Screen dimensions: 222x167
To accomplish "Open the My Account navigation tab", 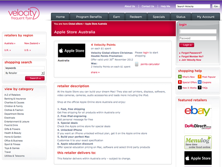I will tap(206, 17).
